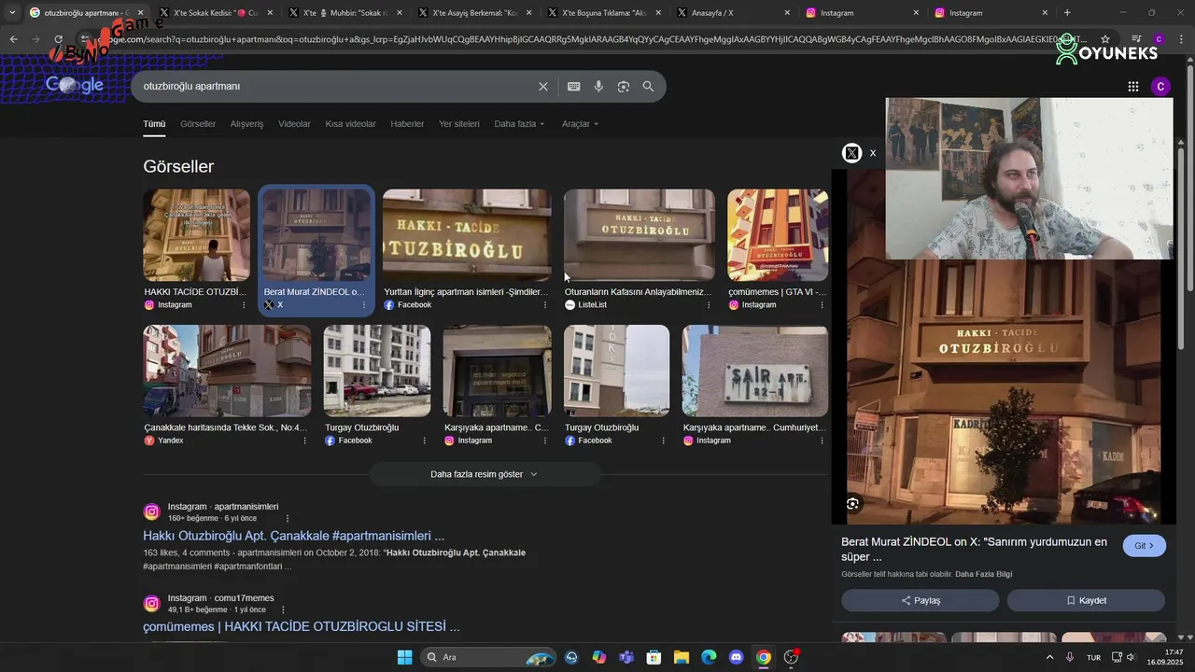Click the Windows taskbar Ara search box
This screenshot has width=1195, height=672.
(x=488, y=657)
